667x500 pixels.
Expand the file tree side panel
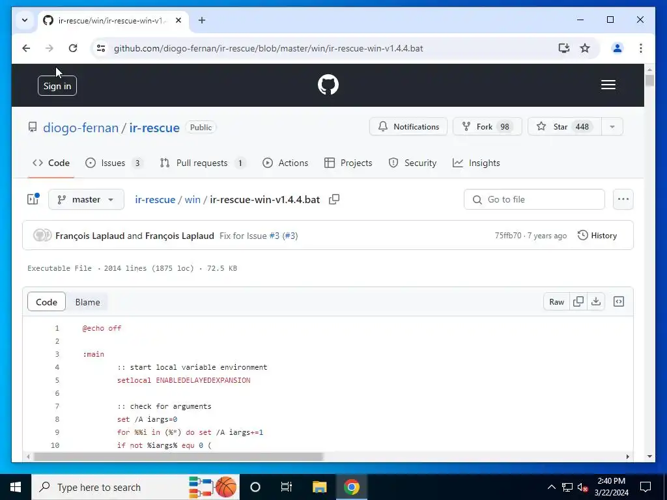[33, 199]
